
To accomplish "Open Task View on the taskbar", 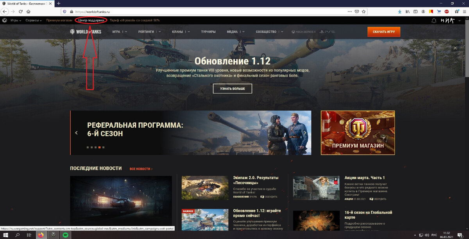I will [29, 235].
